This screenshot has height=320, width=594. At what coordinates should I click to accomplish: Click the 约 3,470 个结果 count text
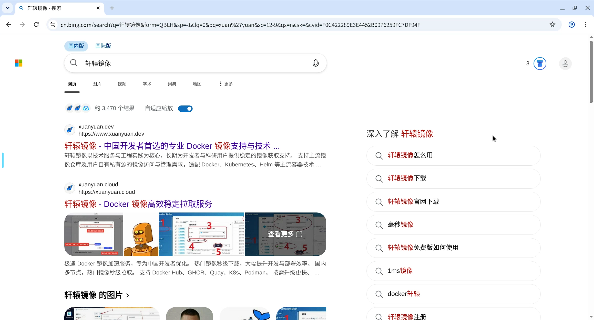pos(115,108)
